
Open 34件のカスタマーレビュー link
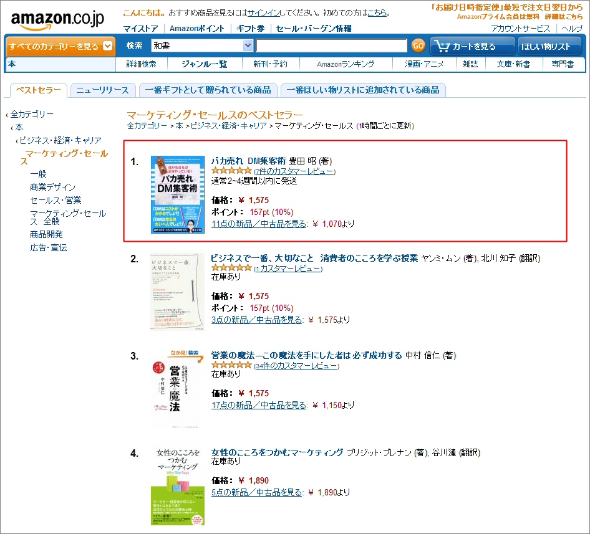[x=296, y=366]
